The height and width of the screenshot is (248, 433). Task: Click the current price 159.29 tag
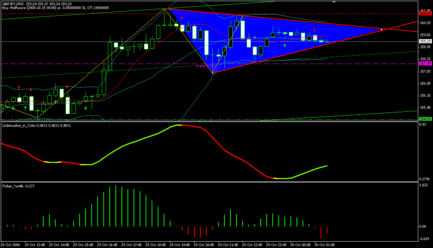pyautogui.click(x=425, y=41)
